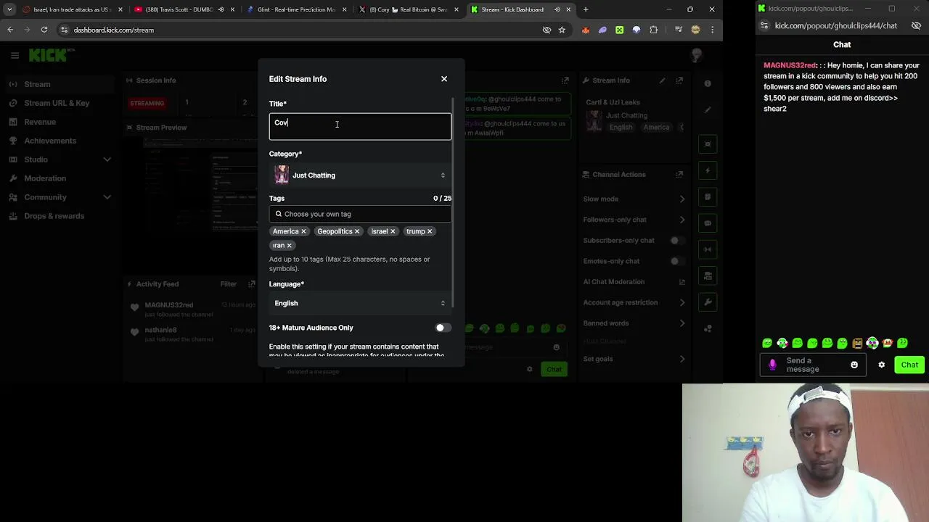
Task: Click the lightning bolt icon in right rail
Action: [x=708, y=170]
